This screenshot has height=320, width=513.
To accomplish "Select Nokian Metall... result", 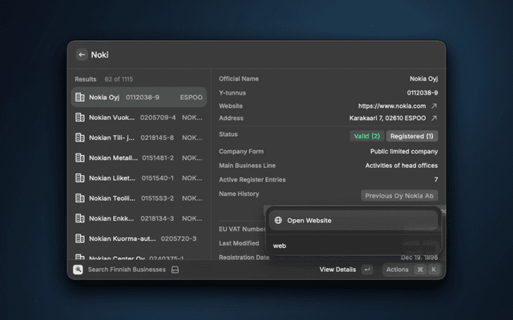I will (x=139, y=158).
